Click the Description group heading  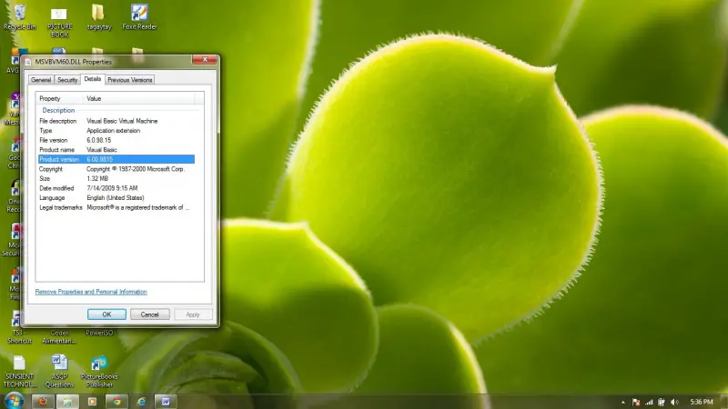[x=58, y=110]
